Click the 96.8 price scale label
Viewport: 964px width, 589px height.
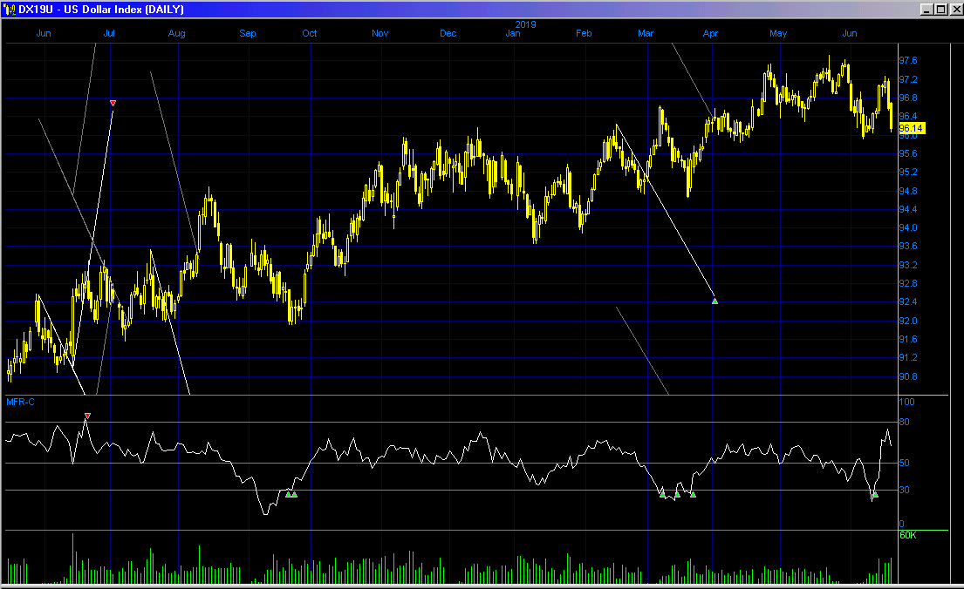coord(908,98)
